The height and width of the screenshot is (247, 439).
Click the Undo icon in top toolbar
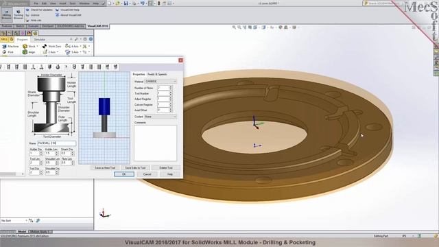tap(142, 3)
